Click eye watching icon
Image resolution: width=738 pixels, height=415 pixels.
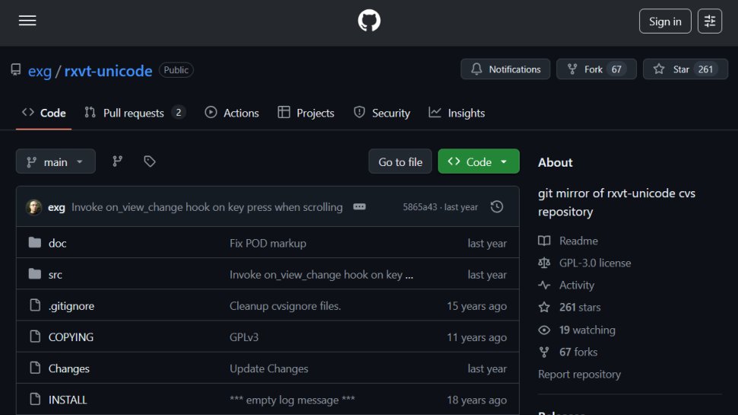pyautogui.click(x=544, y=330)
